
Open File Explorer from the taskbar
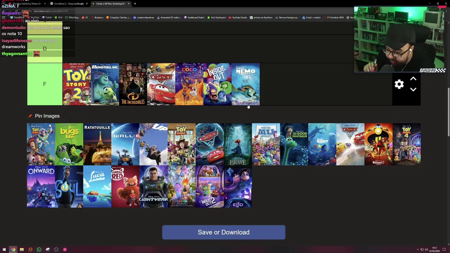tap(22, 249)
